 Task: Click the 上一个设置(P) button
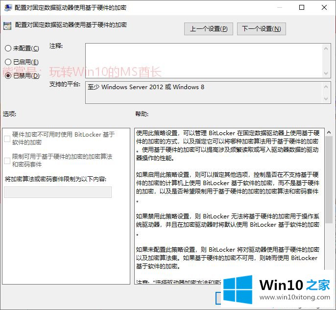coord(209,29)
